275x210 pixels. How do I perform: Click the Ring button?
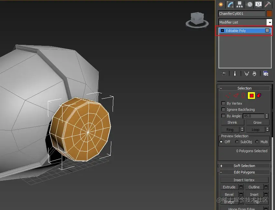click(x=230, y=130)
